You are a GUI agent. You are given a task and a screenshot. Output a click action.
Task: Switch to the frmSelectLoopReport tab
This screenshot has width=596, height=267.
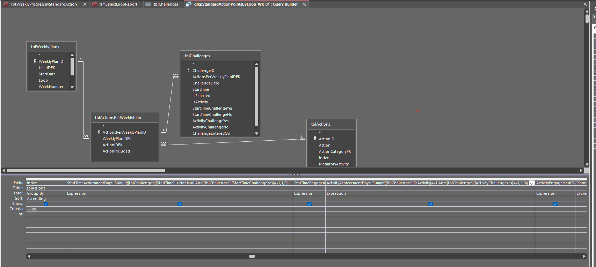click(118, 4)
